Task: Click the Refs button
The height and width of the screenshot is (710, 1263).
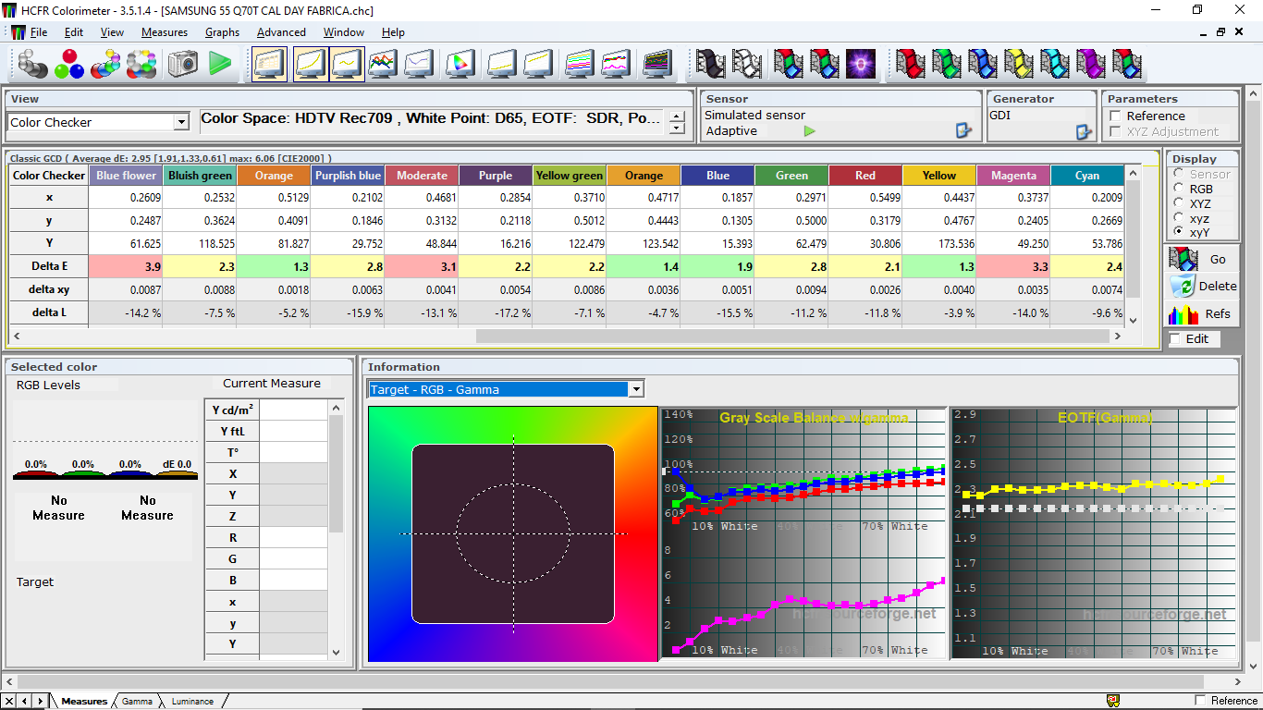Action: (x=1202, y=313)
